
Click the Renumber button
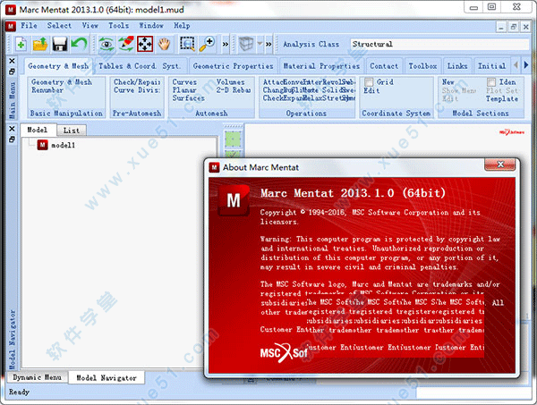tap(47, 90)
